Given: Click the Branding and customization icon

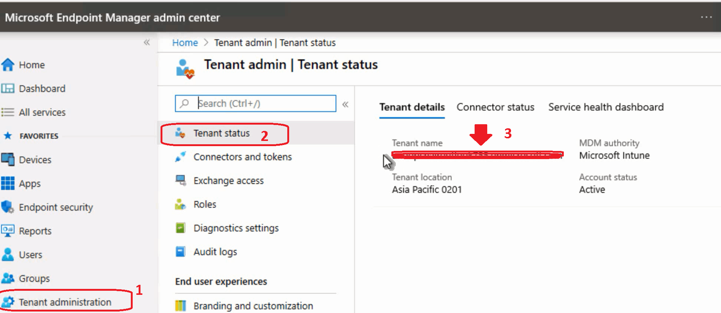Looking at the screenshot, I should (x=180, y=306).
